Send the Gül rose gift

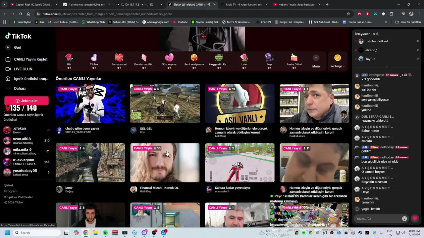pyautogui.click(x=69, y=61)
